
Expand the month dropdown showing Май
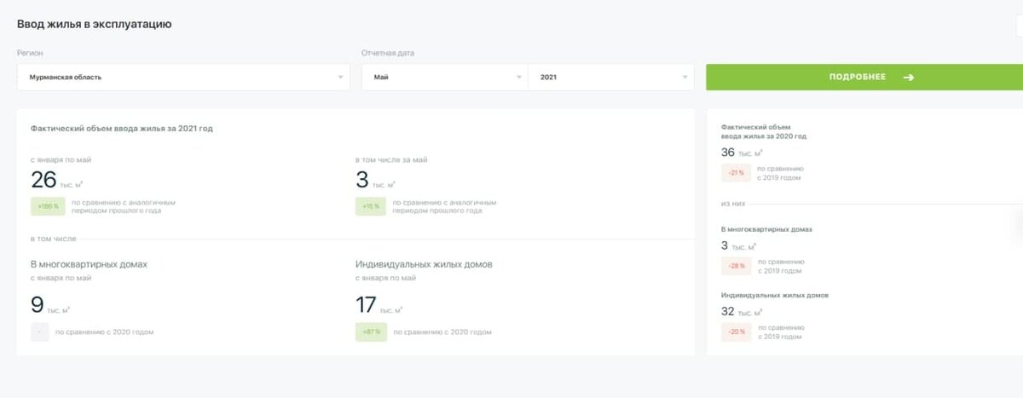[444, 77]
